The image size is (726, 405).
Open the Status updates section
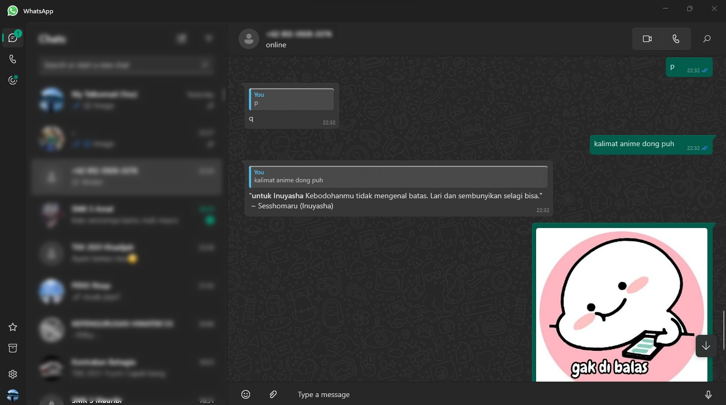(x=13, y=80)
